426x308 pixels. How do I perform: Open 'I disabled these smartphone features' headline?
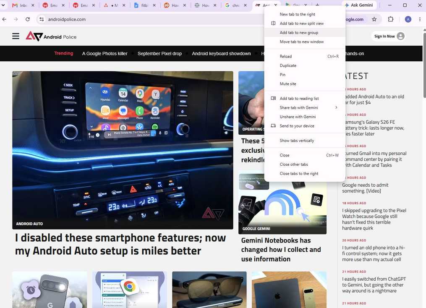click(x=120, y=244)
